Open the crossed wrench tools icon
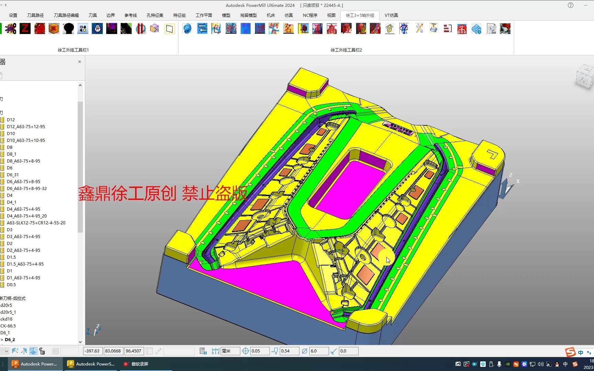Screen dimensions: 594x371 tap(419, 29)
